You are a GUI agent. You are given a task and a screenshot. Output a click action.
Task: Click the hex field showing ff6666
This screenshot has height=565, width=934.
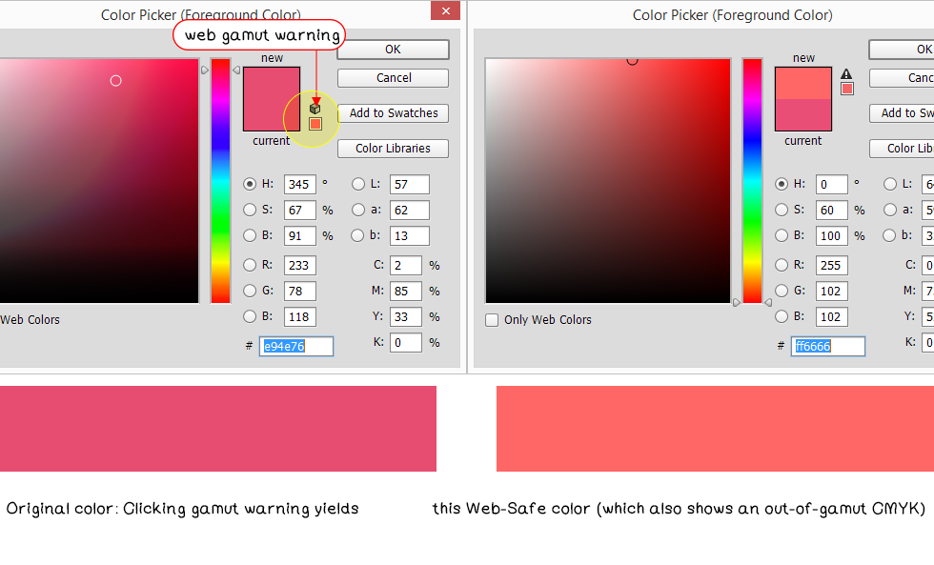pos(828,347)
